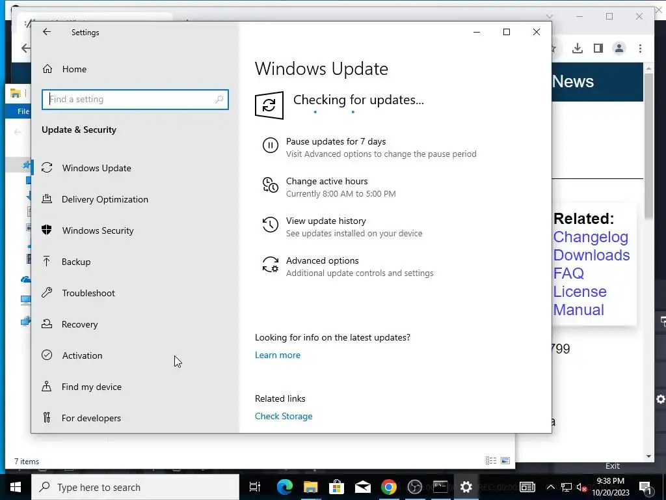Open Command Prompt from taskbar
666x500 pixels.
pyautogui.click(x=440, y=487)
